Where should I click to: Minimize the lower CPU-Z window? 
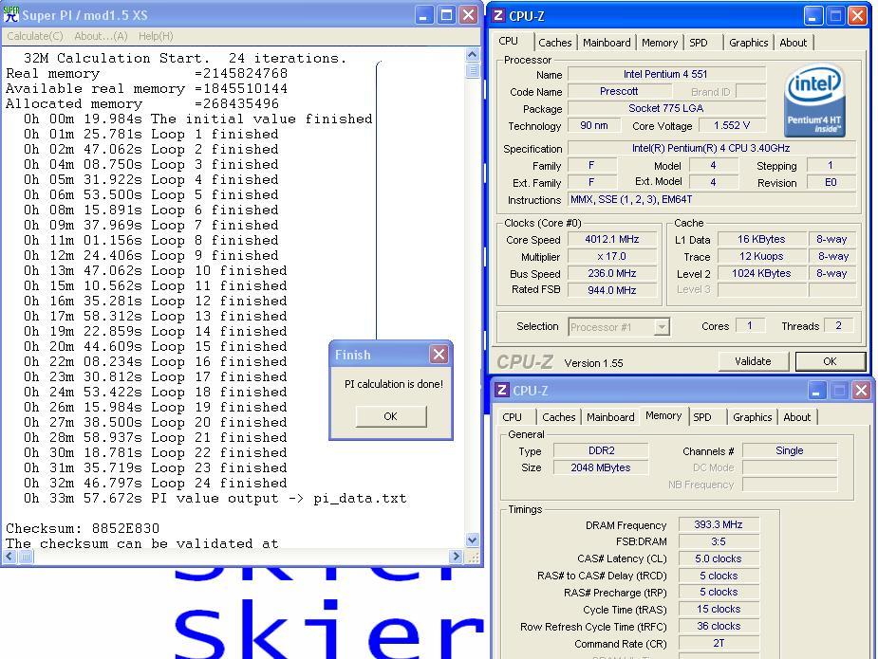817,391
